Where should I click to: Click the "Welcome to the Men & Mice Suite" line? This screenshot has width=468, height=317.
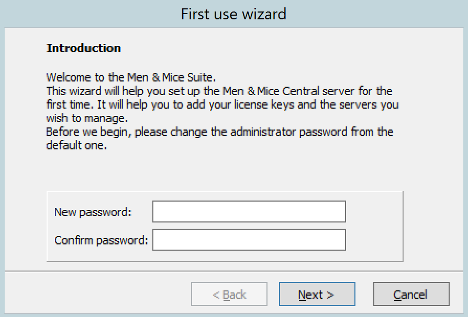131,77
